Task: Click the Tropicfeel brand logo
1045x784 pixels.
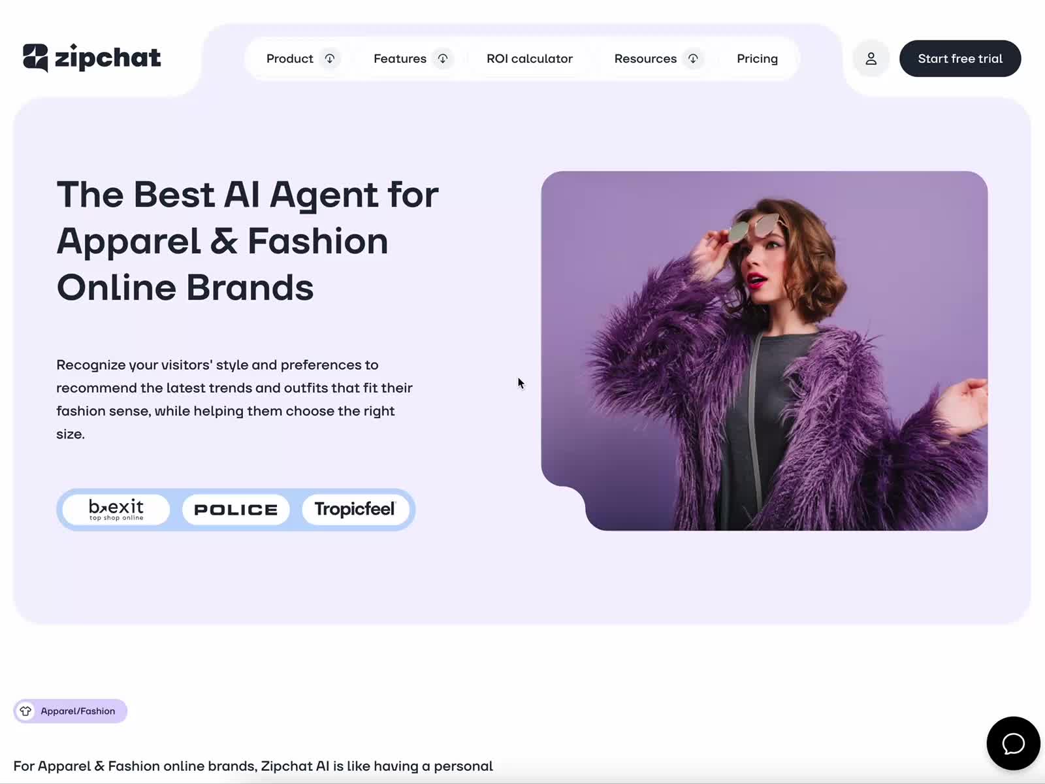Action: tap(355, 510)
